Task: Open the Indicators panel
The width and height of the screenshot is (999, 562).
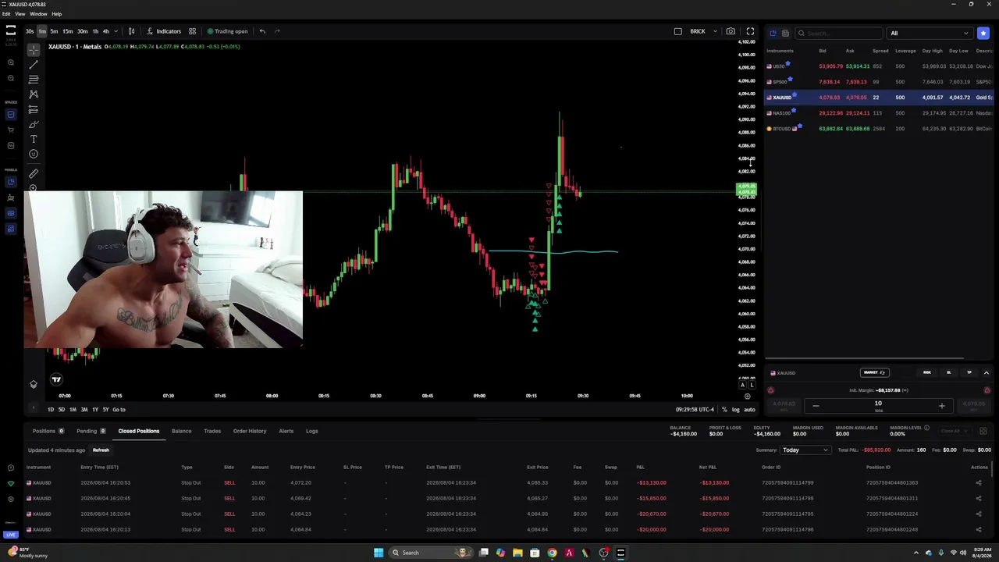Action: point(164,31)
